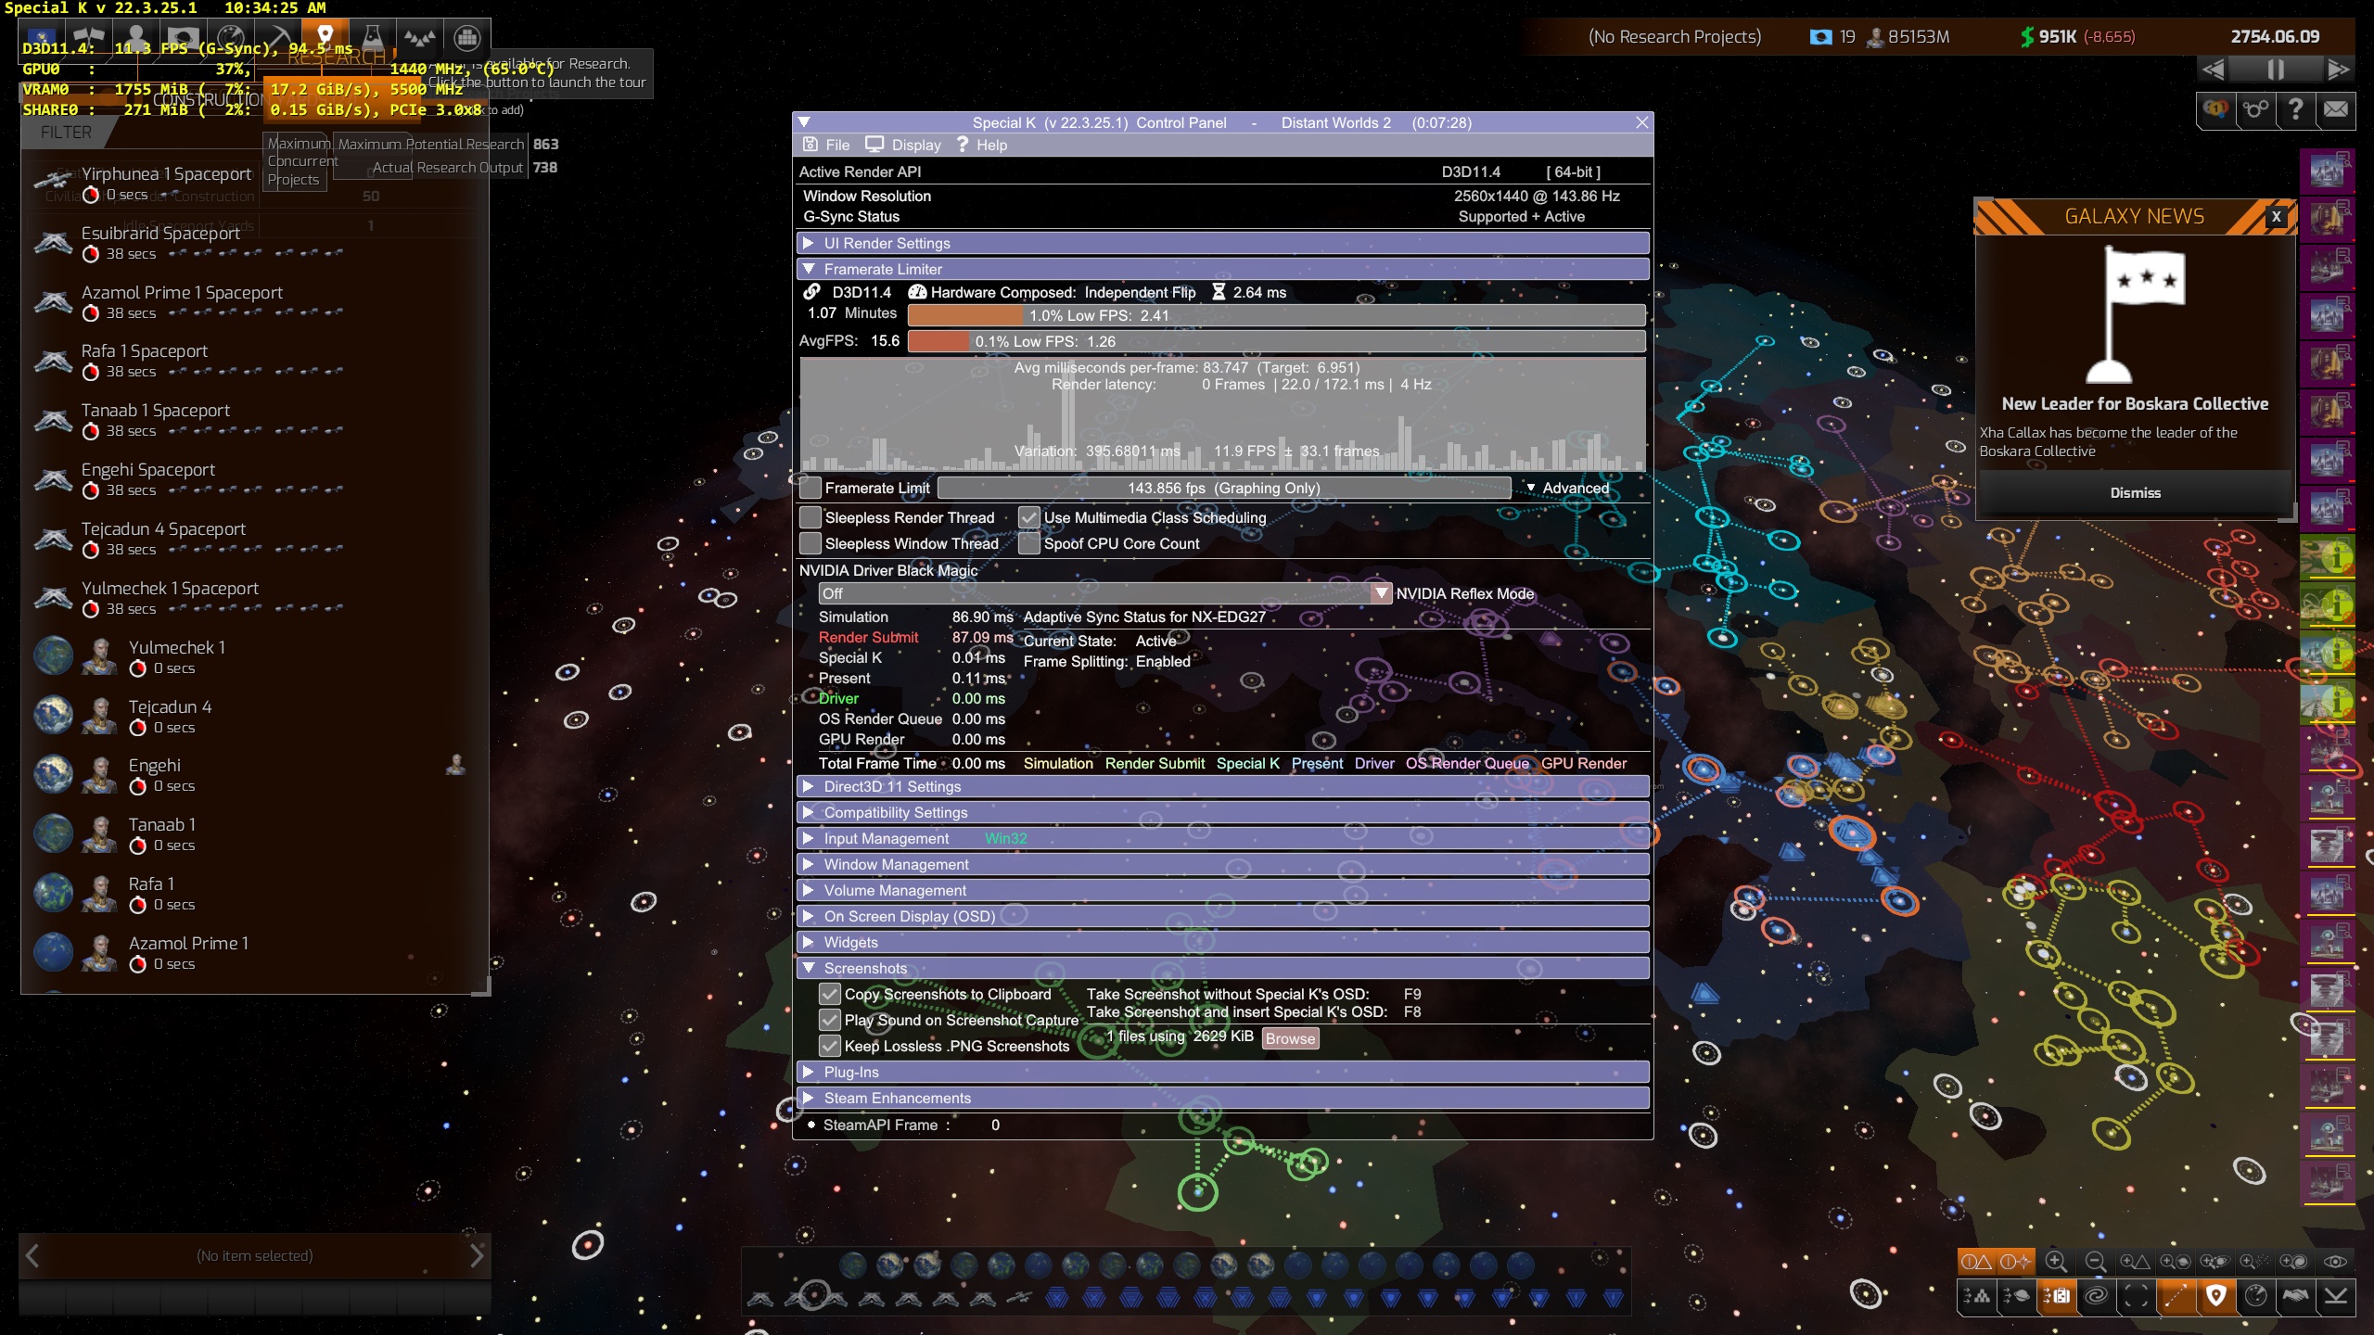Select Esuibrarid Spaceport in the list
Image resolution: width=2374 pixels, height=1335 pixels.
[x=254, y=242]
